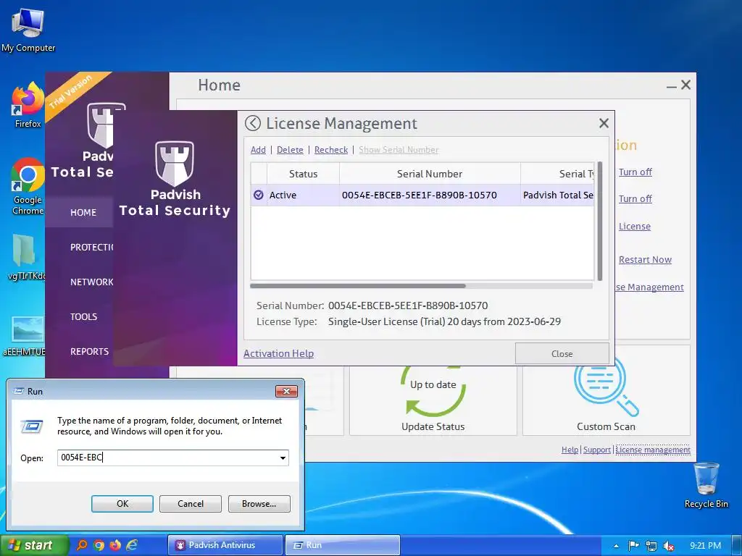
Task: Close the License Management dialog with X
Action: [x=604, y=123]
